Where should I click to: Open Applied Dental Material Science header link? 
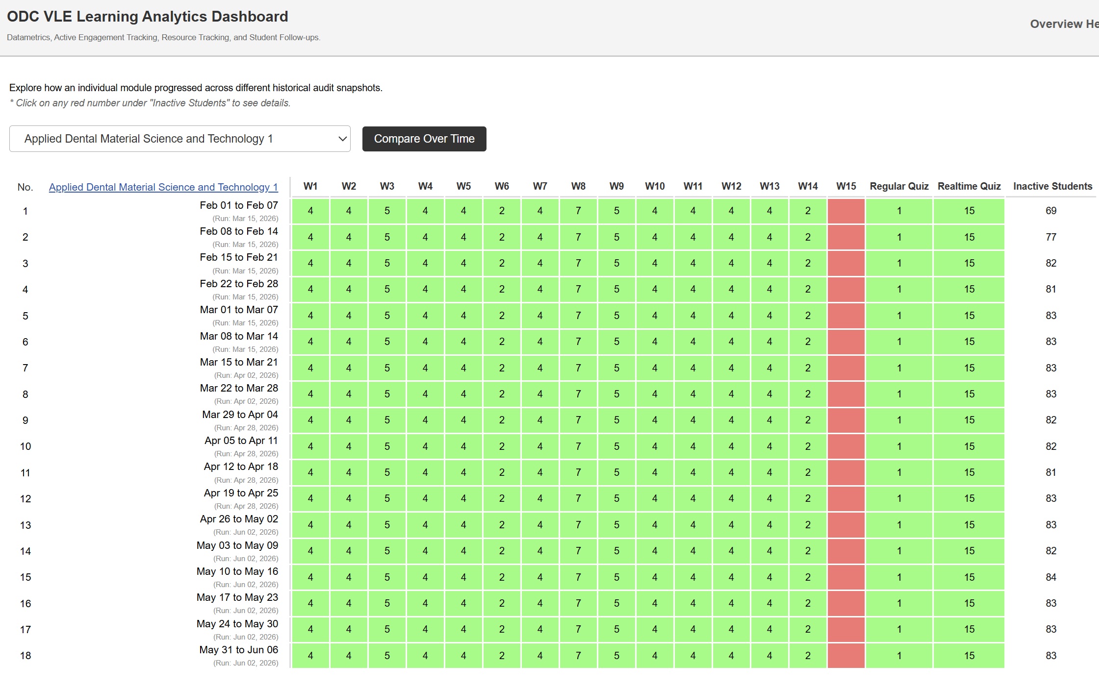pos(163,187)
